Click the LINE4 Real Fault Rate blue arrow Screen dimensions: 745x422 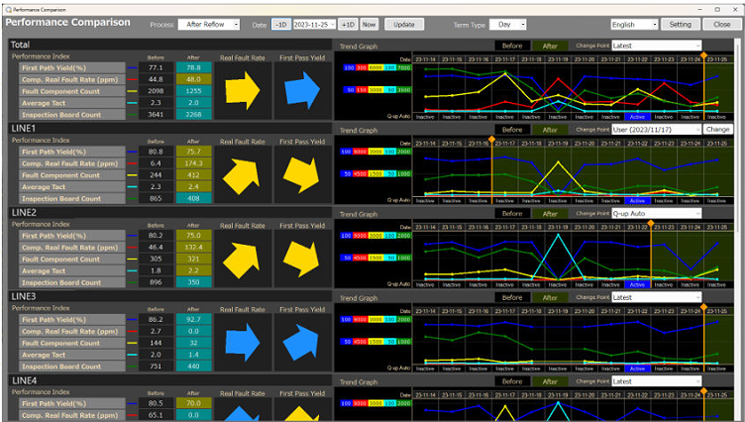click(x=242, y=413)
